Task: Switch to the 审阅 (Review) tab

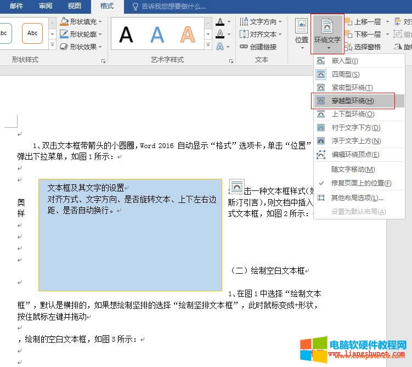Action: pos(46,6)
